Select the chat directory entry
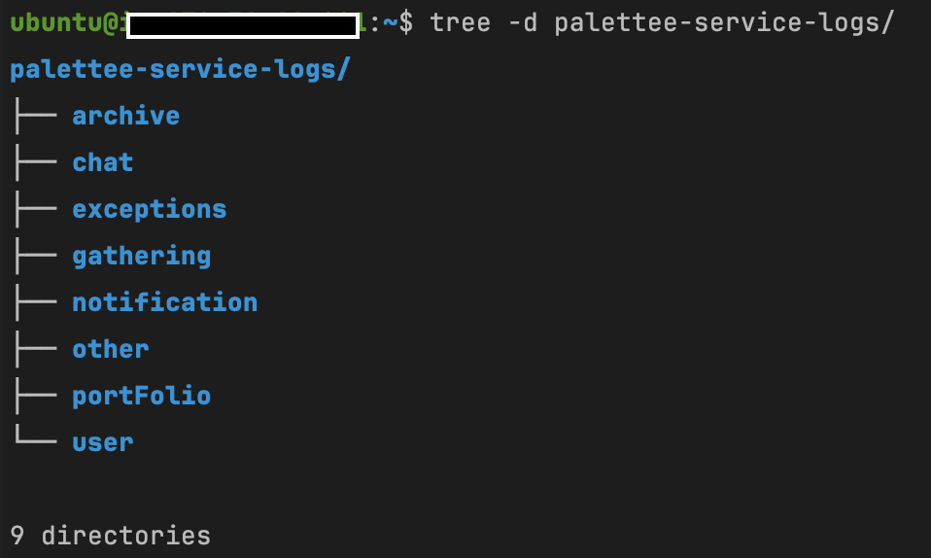931x558 pixels. coord(103,162)
